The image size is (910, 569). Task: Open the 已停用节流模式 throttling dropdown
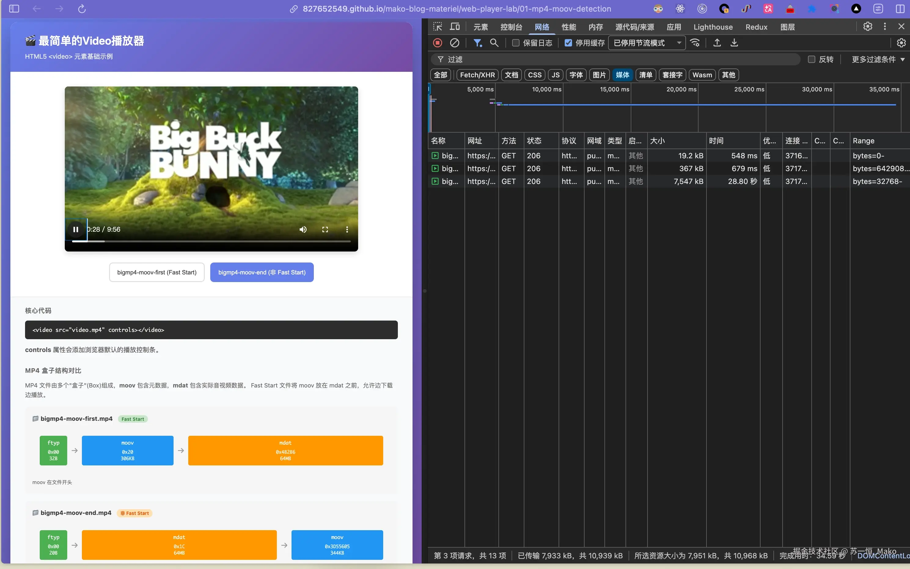coord(647,43)
